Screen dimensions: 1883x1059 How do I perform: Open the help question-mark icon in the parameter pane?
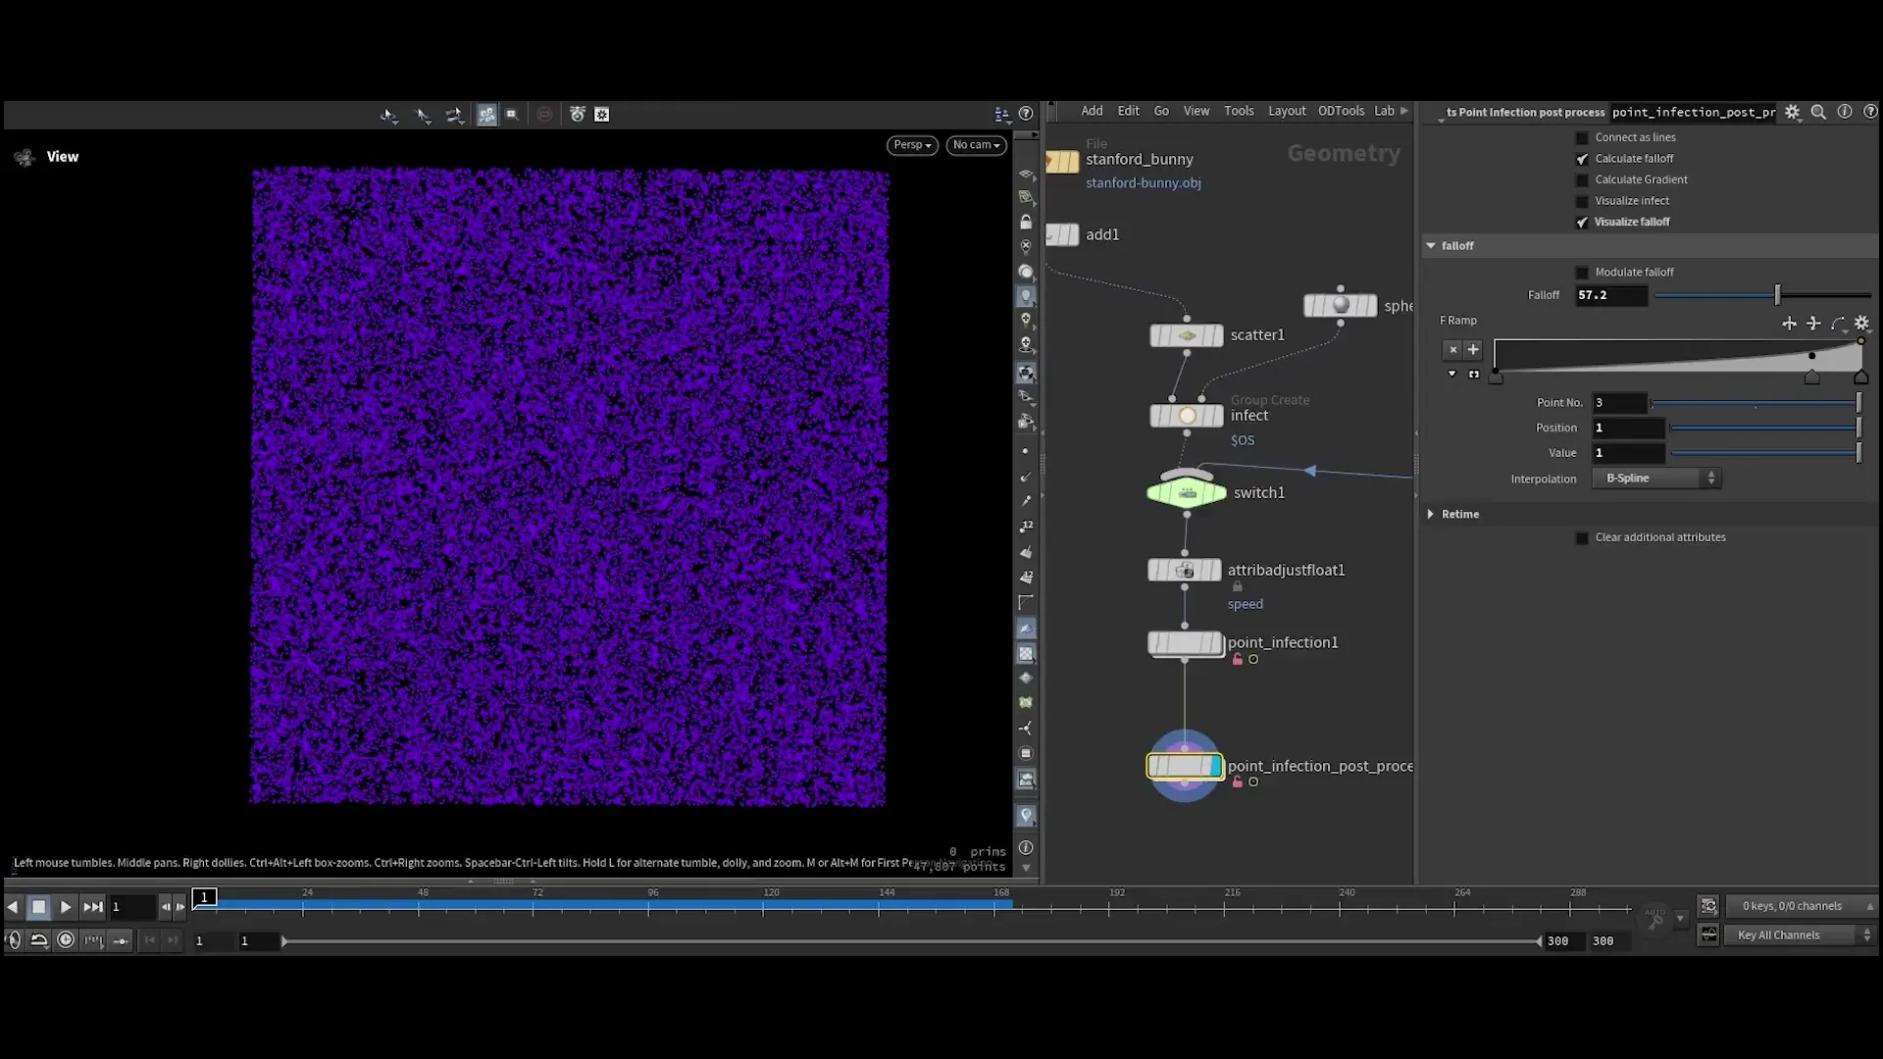pos(1871,112)
